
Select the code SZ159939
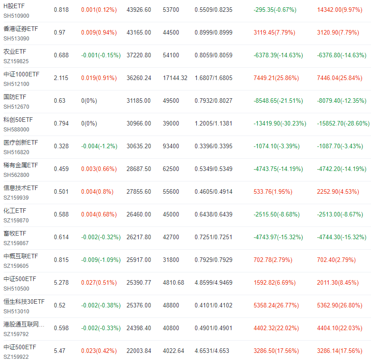pos(16,197)
